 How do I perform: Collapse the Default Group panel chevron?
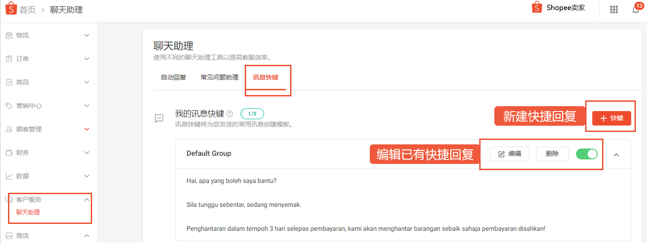click(x=616, y=155)
